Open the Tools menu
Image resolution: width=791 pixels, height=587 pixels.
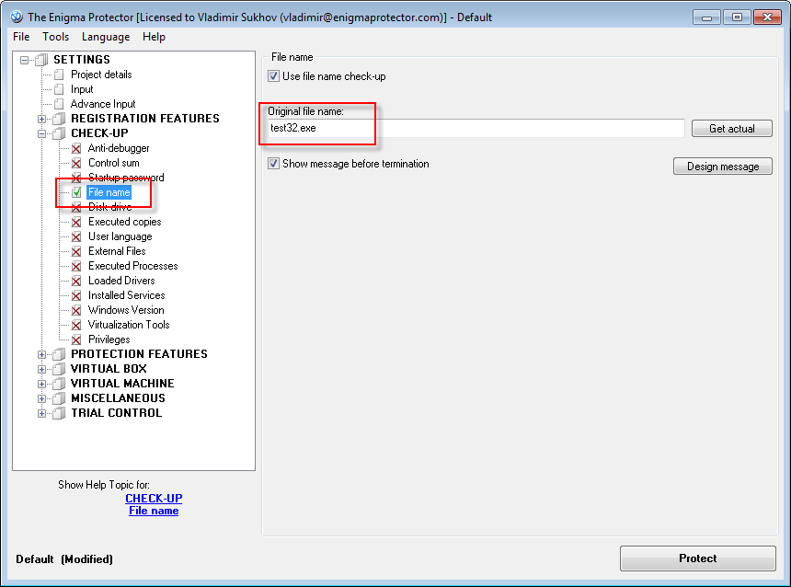click(x=55, y=37)
